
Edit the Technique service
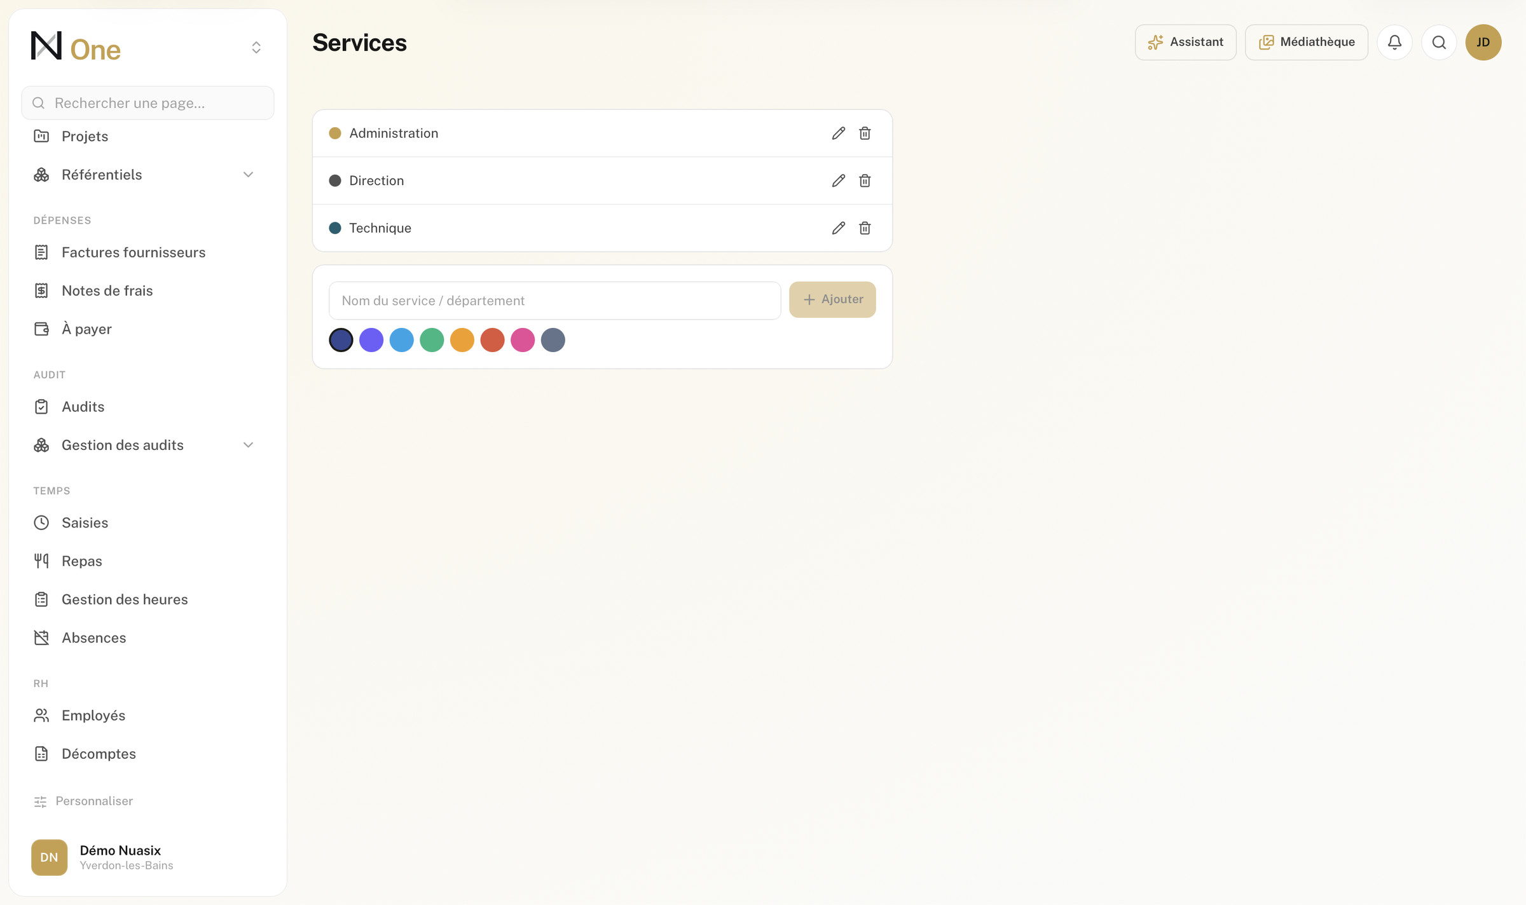point(838,228)
